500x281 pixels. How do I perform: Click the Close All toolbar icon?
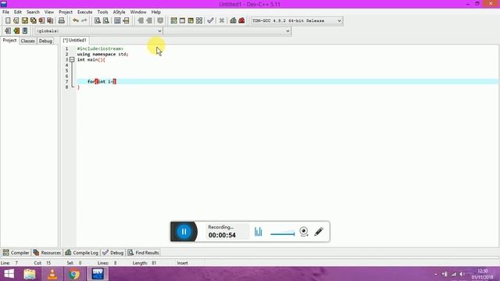[50, 21]
